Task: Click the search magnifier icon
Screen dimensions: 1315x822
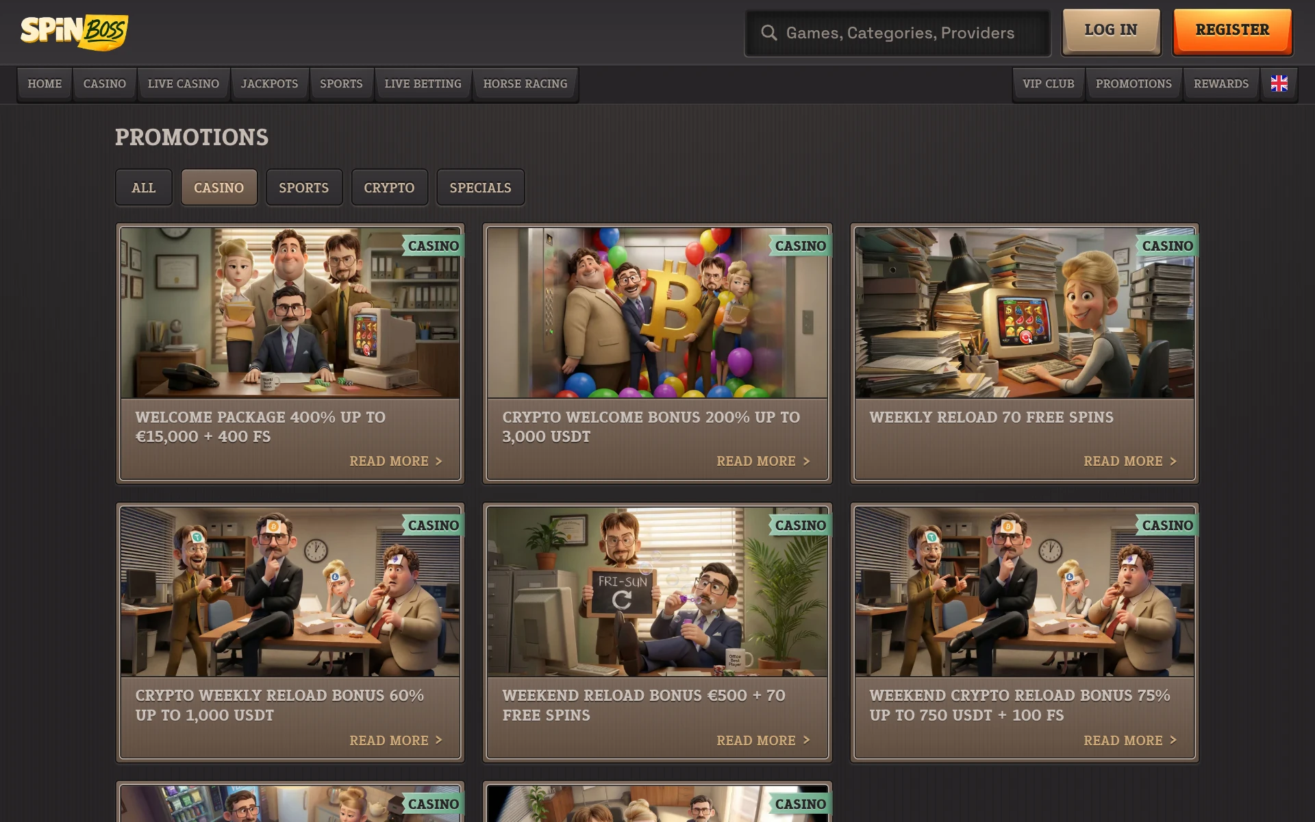Action: (769, 33)
